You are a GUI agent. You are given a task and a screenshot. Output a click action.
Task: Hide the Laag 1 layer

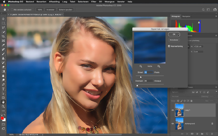(173, 110)
